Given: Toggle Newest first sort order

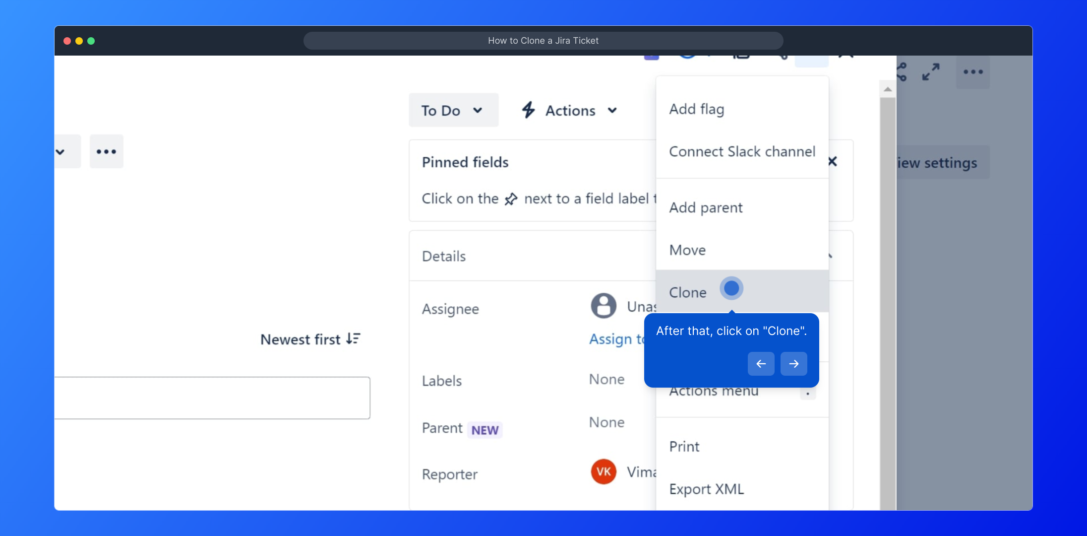Looking at the screenshot, I should [310, 339].
